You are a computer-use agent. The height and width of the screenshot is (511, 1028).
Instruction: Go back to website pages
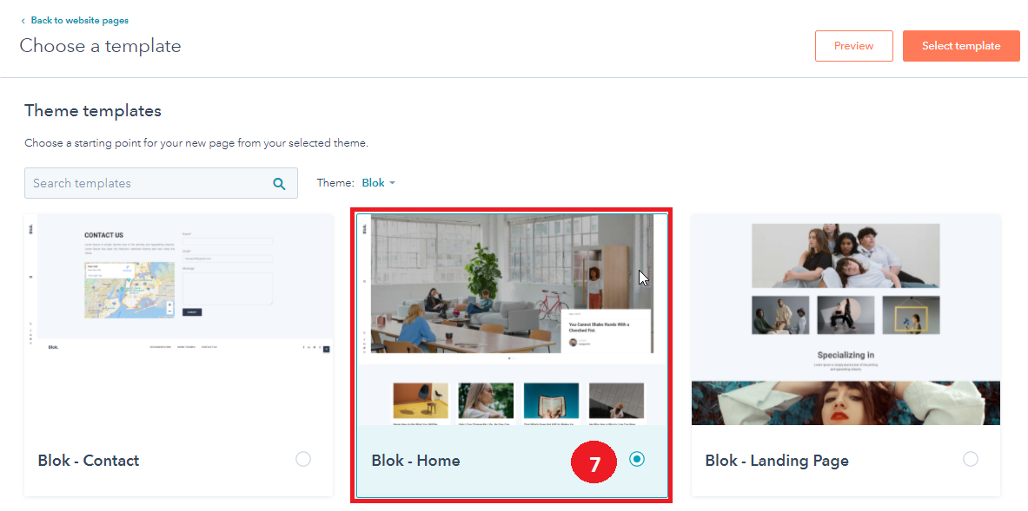(79, 21)
